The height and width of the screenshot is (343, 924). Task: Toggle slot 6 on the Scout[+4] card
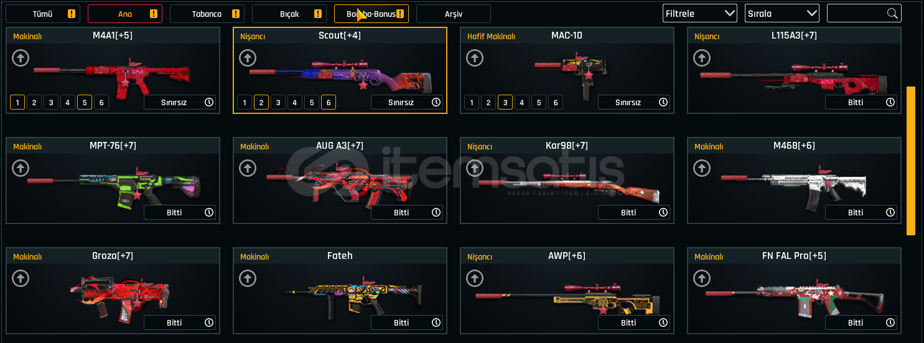329,102
